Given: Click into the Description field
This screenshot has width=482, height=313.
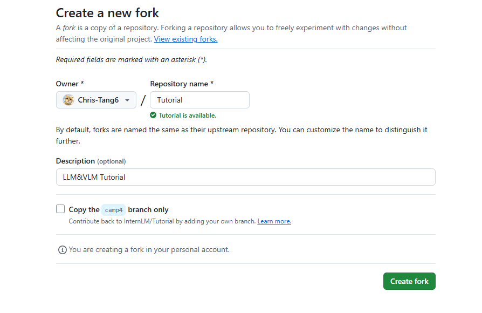Looking at the screenshot, I should pos(245,177).
